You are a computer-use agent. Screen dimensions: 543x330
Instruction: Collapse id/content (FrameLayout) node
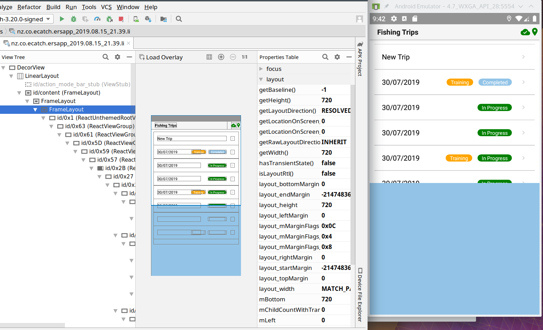19,93
